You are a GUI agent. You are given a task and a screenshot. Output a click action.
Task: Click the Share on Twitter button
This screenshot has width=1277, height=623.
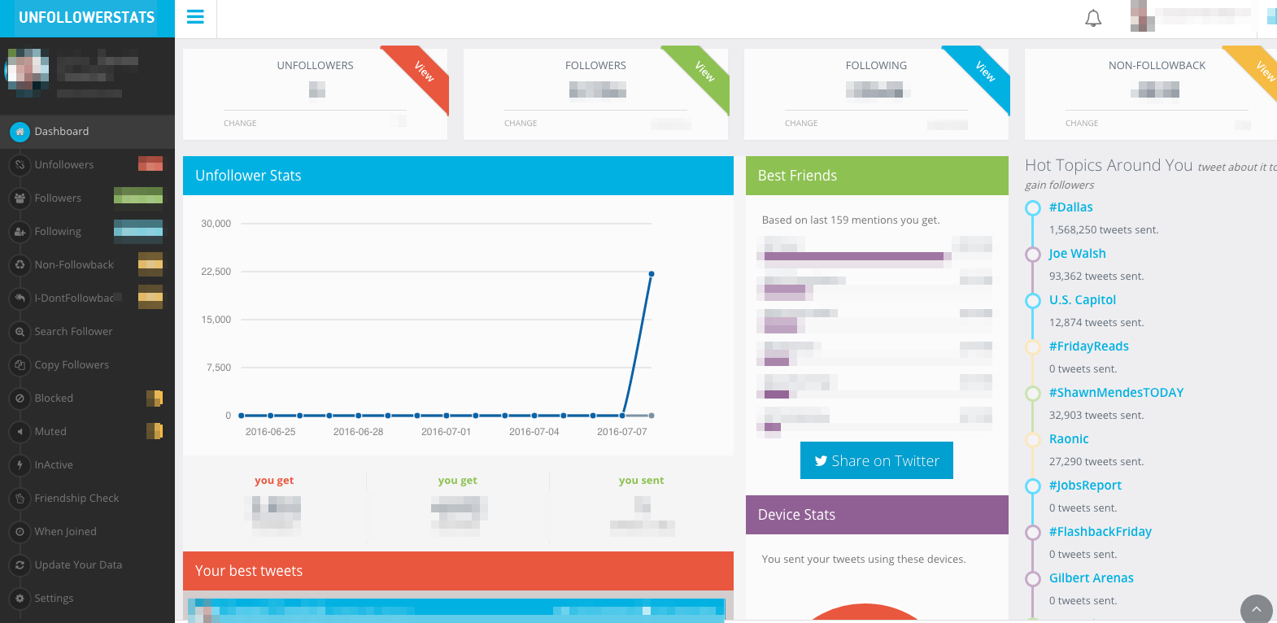click(x=877, y=460)
